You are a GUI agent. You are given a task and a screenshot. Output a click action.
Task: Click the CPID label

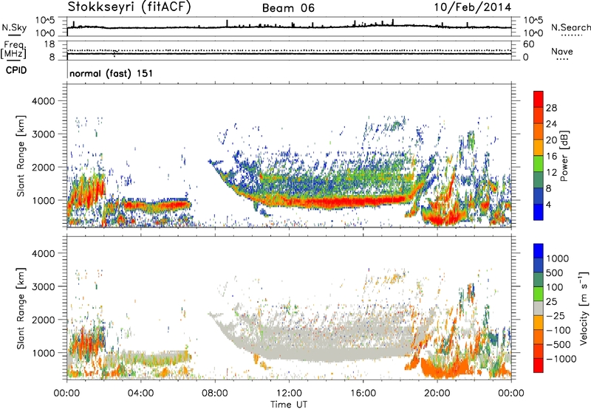point(16,70)
